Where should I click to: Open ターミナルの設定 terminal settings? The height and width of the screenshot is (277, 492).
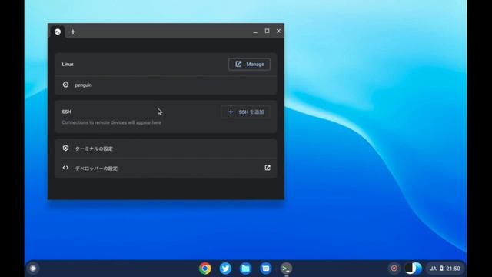166,149
